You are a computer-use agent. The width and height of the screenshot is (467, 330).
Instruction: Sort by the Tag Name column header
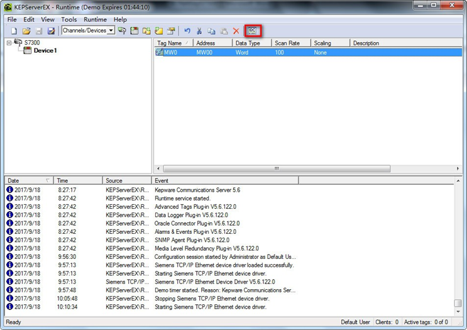coord(173,43)
